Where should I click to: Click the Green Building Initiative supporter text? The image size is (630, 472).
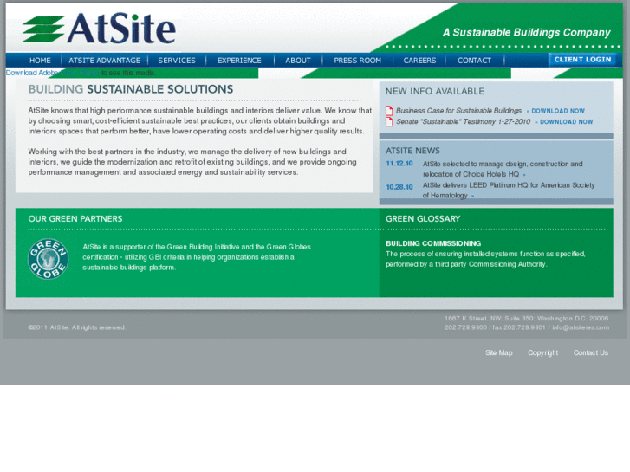pyautogui.click(x=197, y=257)
